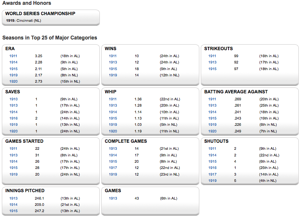This screenshot has width=301, height=218.
Task: Click 1911 in BATTING AVERAGE AGAINST
Action: tap(212, 99)
